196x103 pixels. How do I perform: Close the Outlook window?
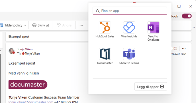pyautogui.click(x=191, y=6)
